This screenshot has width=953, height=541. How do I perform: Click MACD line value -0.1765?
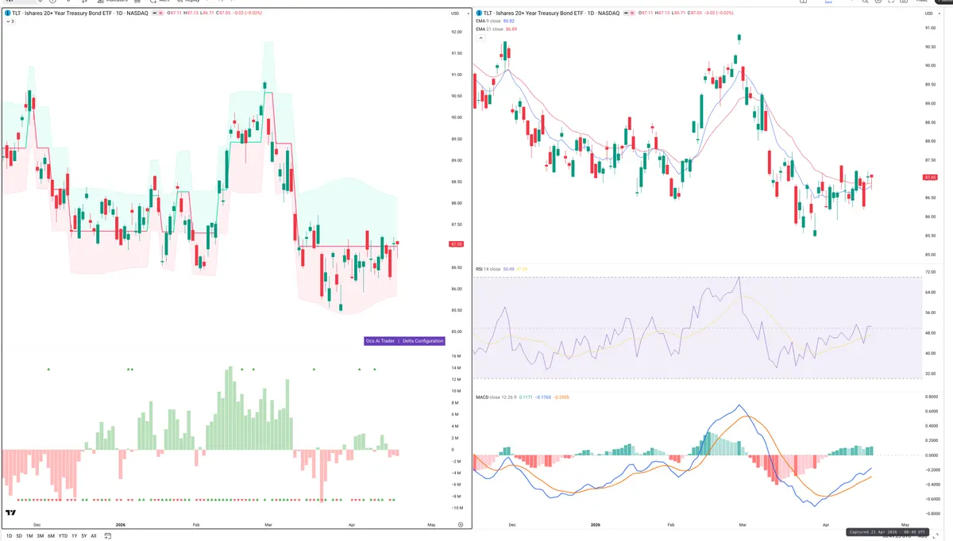[x=544, y=397]
